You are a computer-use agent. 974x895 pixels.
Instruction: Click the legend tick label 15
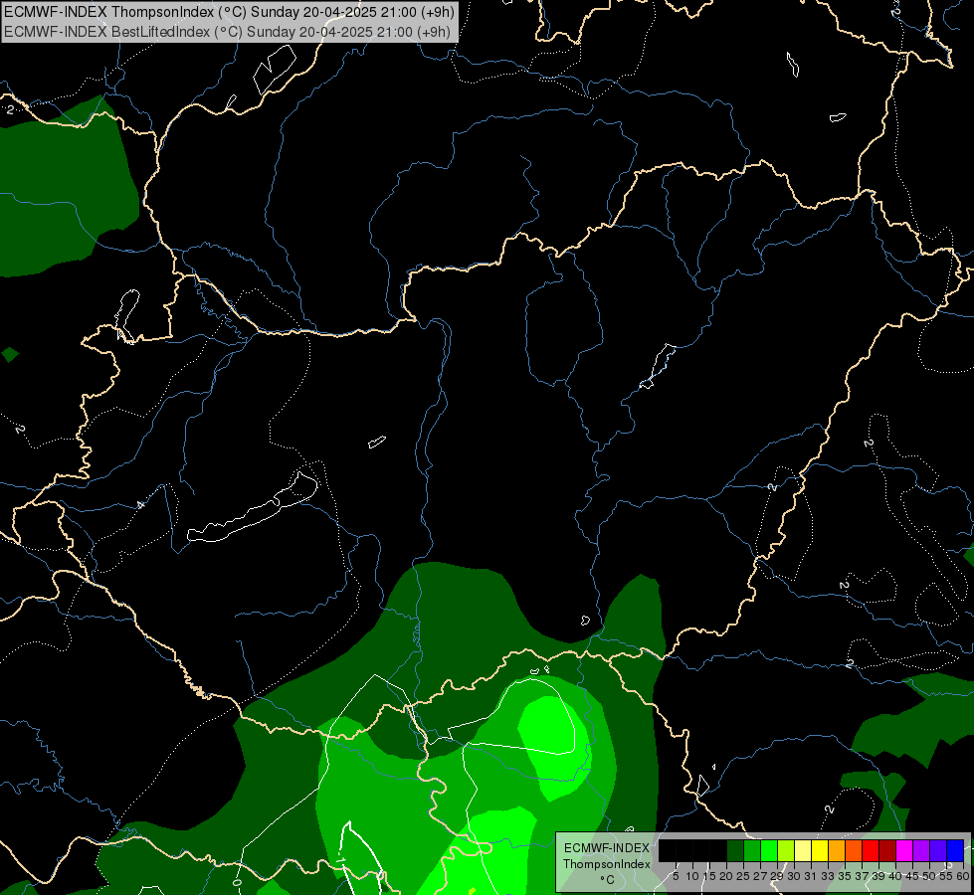(x=709, y=876)
